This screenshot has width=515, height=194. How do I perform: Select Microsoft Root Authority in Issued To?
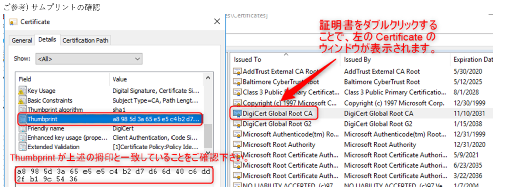click(x=279, y=145)
